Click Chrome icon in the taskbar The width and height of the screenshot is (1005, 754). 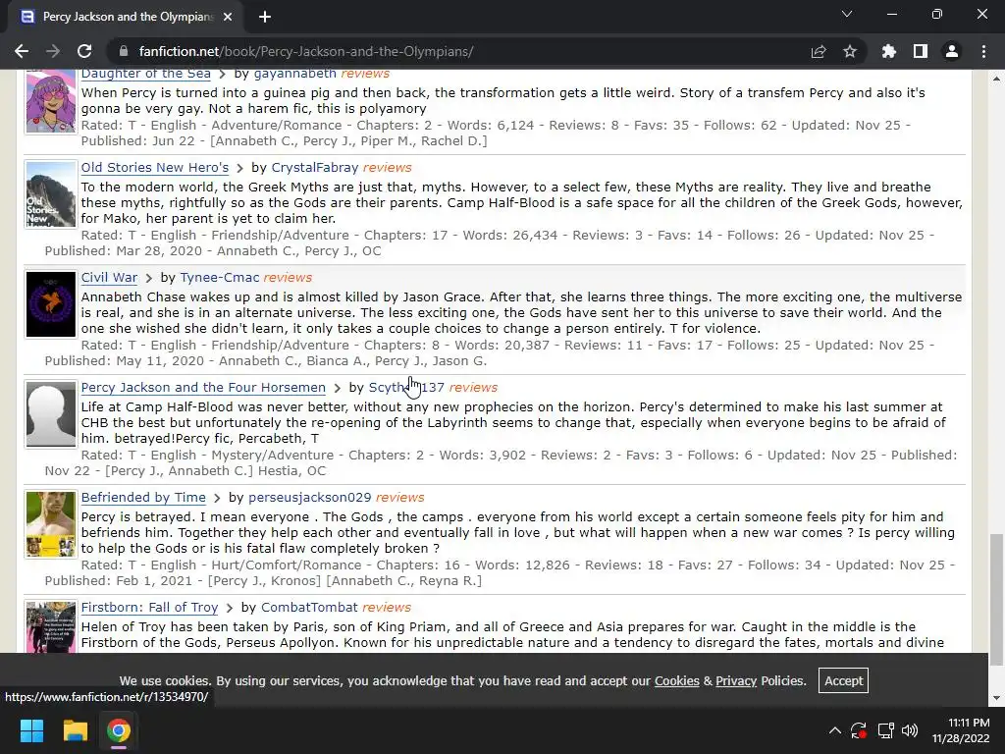118,730
